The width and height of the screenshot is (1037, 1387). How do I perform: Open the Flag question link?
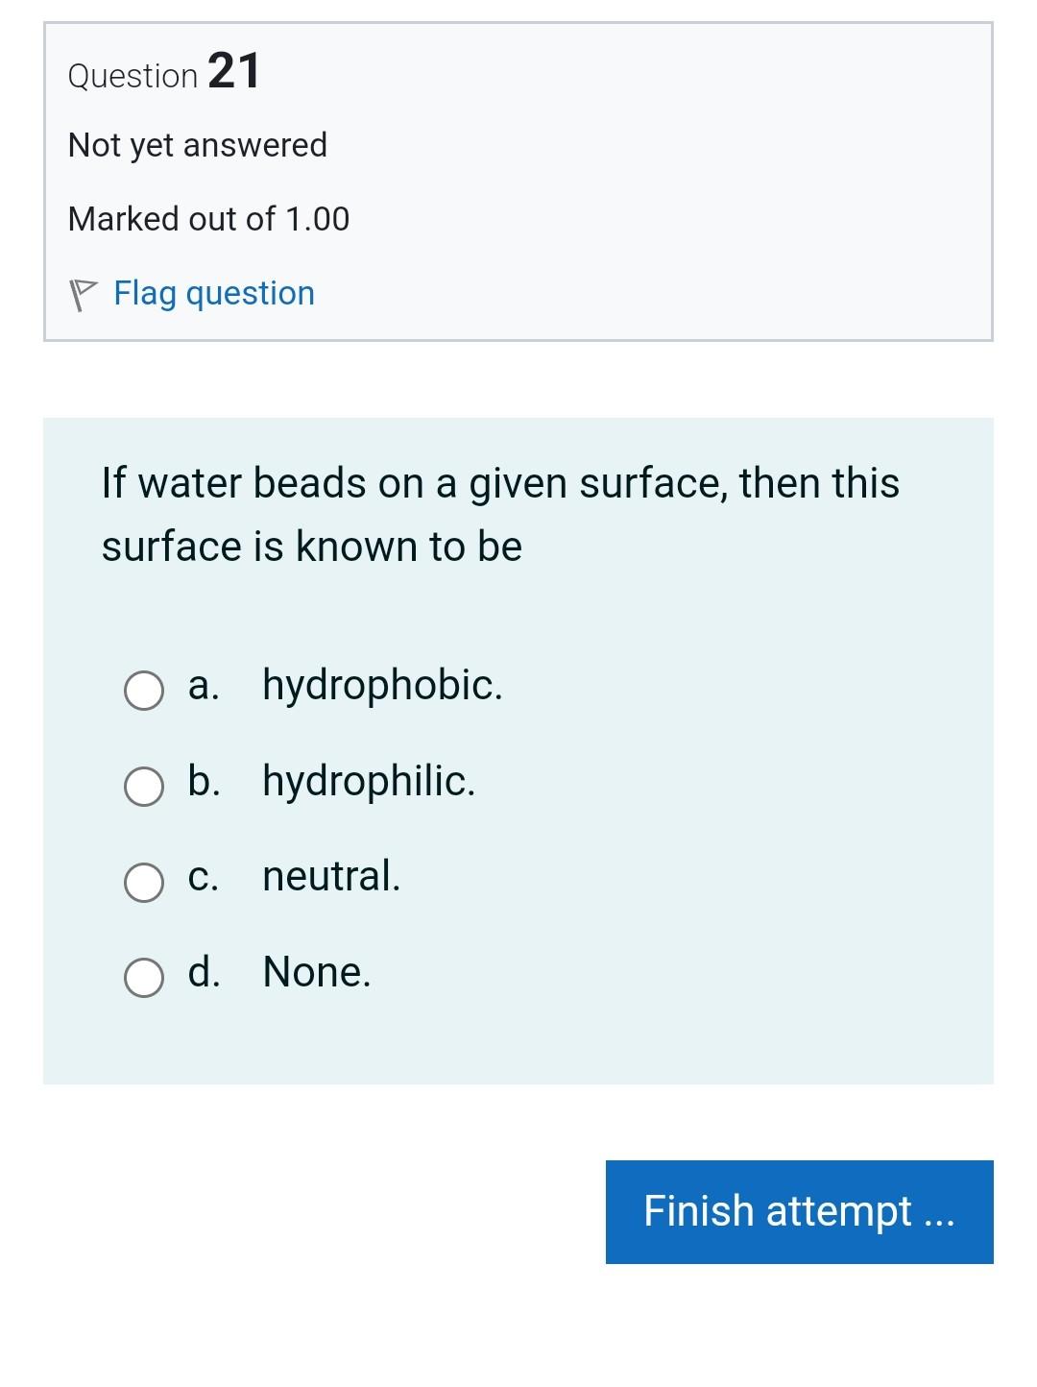click(x=213, y=292)
